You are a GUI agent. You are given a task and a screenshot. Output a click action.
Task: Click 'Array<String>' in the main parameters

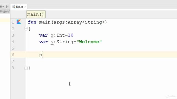coord(86,22)
